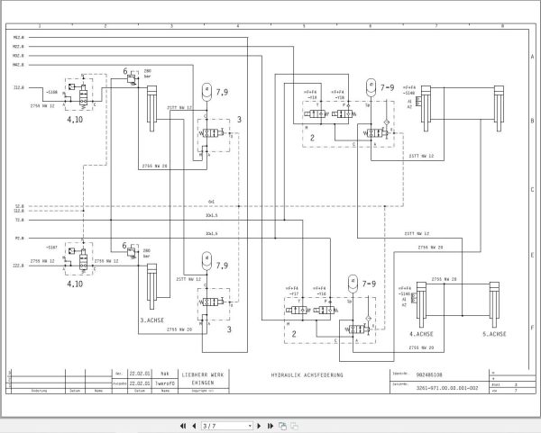Click the 5.ACHSE axle label
The width and height of the screenshot is (541, 433).
tap(494, 334)
